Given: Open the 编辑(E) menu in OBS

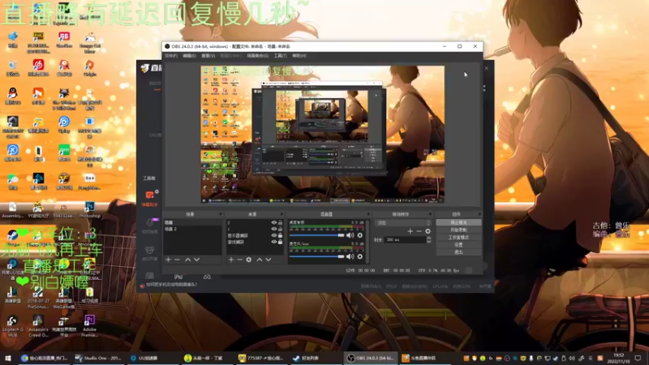Looking at the screenshot, I should pos(189,55).
